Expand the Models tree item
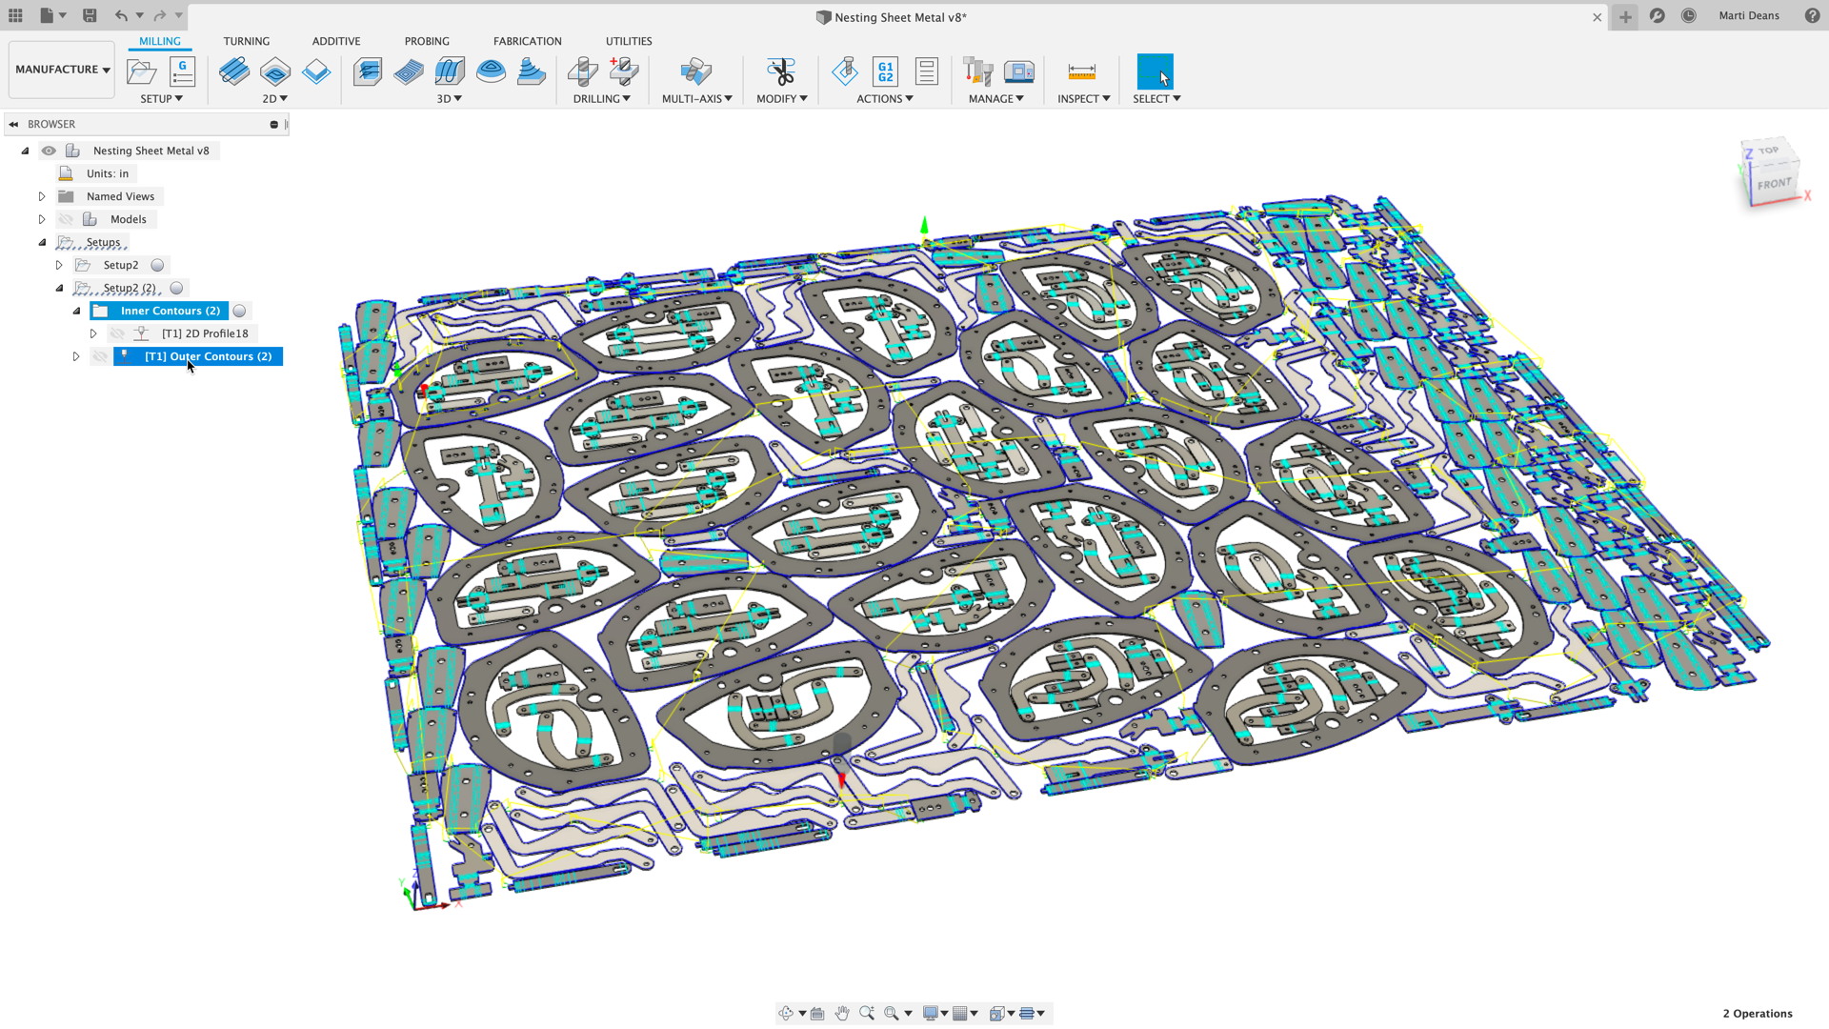Viewport: 1829px width, 1029px height. pos(40,218)
